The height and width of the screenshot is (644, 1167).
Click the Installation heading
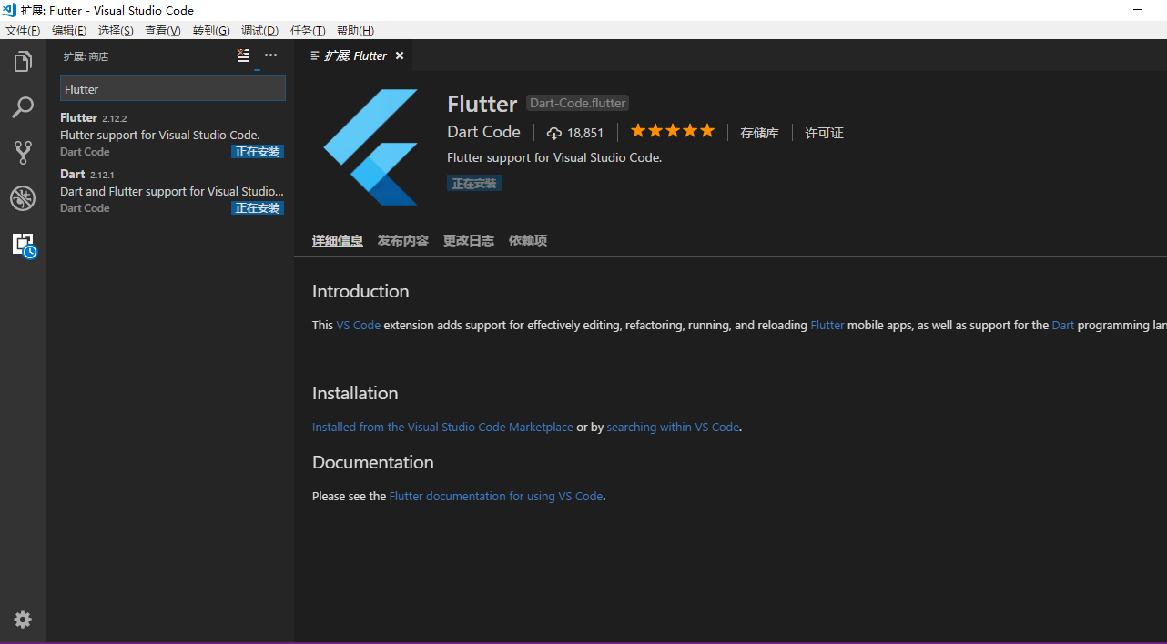(x=355, y=393)
